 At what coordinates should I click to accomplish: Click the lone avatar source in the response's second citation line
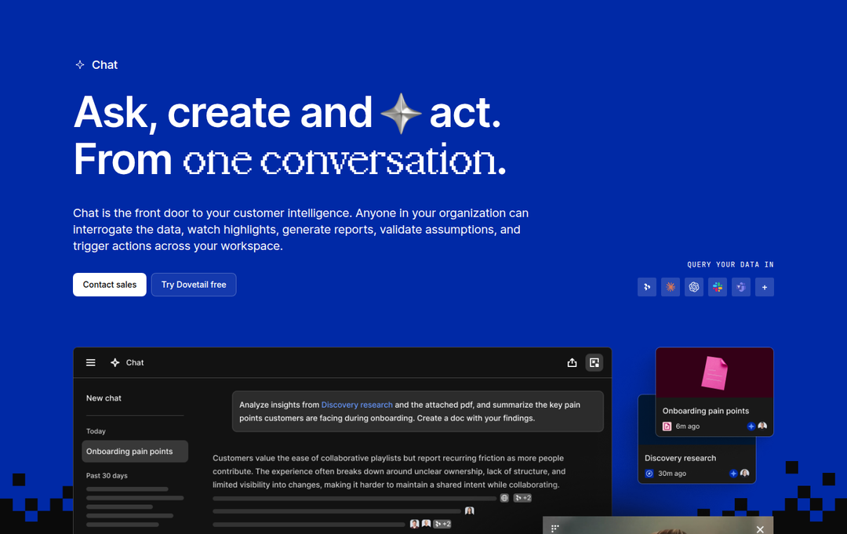click(x=470, y=510)
